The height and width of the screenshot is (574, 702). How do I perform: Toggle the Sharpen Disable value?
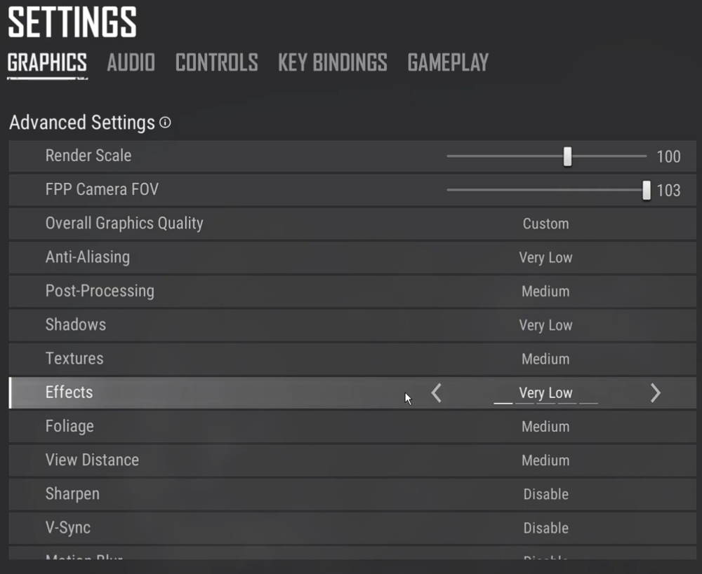545,494
